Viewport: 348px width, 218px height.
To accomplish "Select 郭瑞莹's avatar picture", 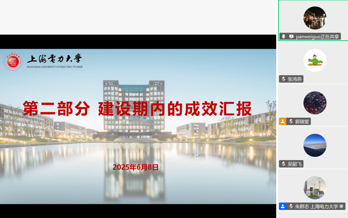I will click(314, 103).
